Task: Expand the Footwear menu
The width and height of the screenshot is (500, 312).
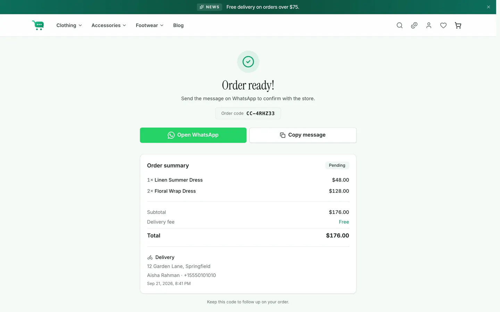Action: coord(150,25)
